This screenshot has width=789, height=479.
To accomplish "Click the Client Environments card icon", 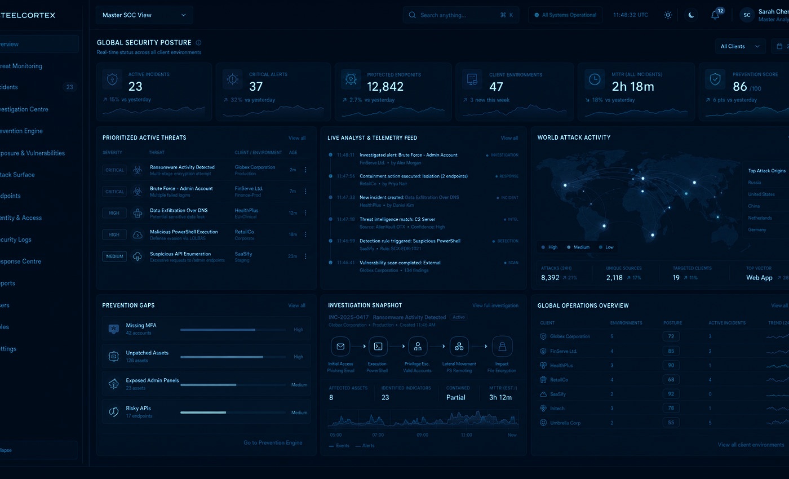I will pos(472,79).
